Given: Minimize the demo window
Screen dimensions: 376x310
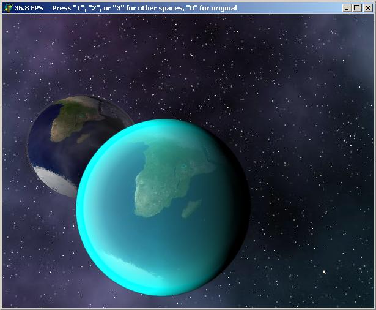Looking at the screenshot, I should pos(347,8).
